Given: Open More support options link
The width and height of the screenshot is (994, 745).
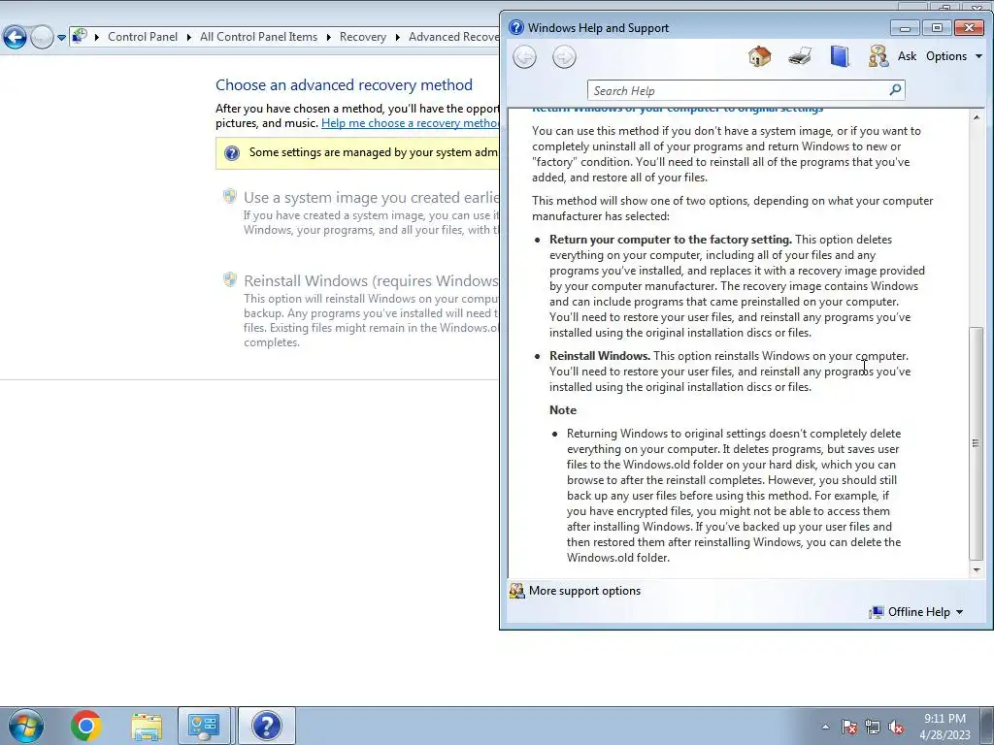Looking at the screenshot, I should pos(584,591).
